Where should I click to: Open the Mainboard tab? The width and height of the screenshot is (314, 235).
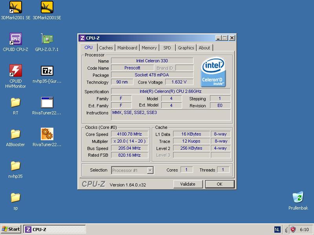click(x=127, y=48)
